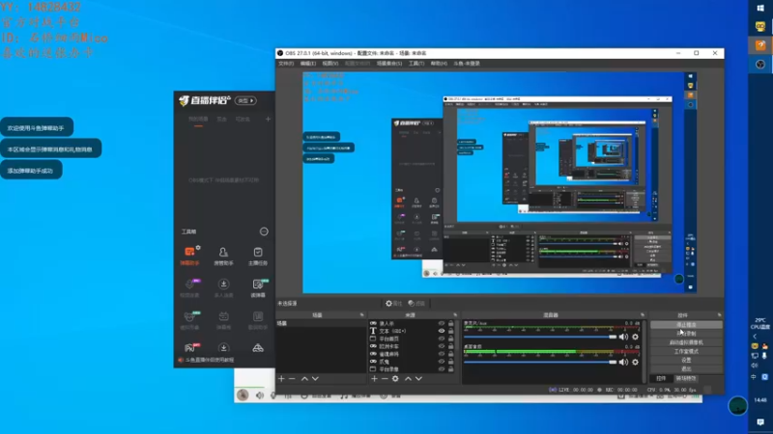Enable 工作室模式 studio mode

pos(686,351)
